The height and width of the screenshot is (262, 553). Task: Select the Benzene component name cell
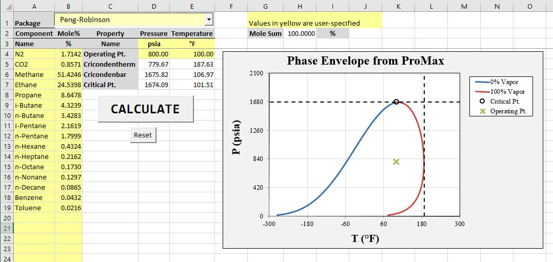coord(34,197)
